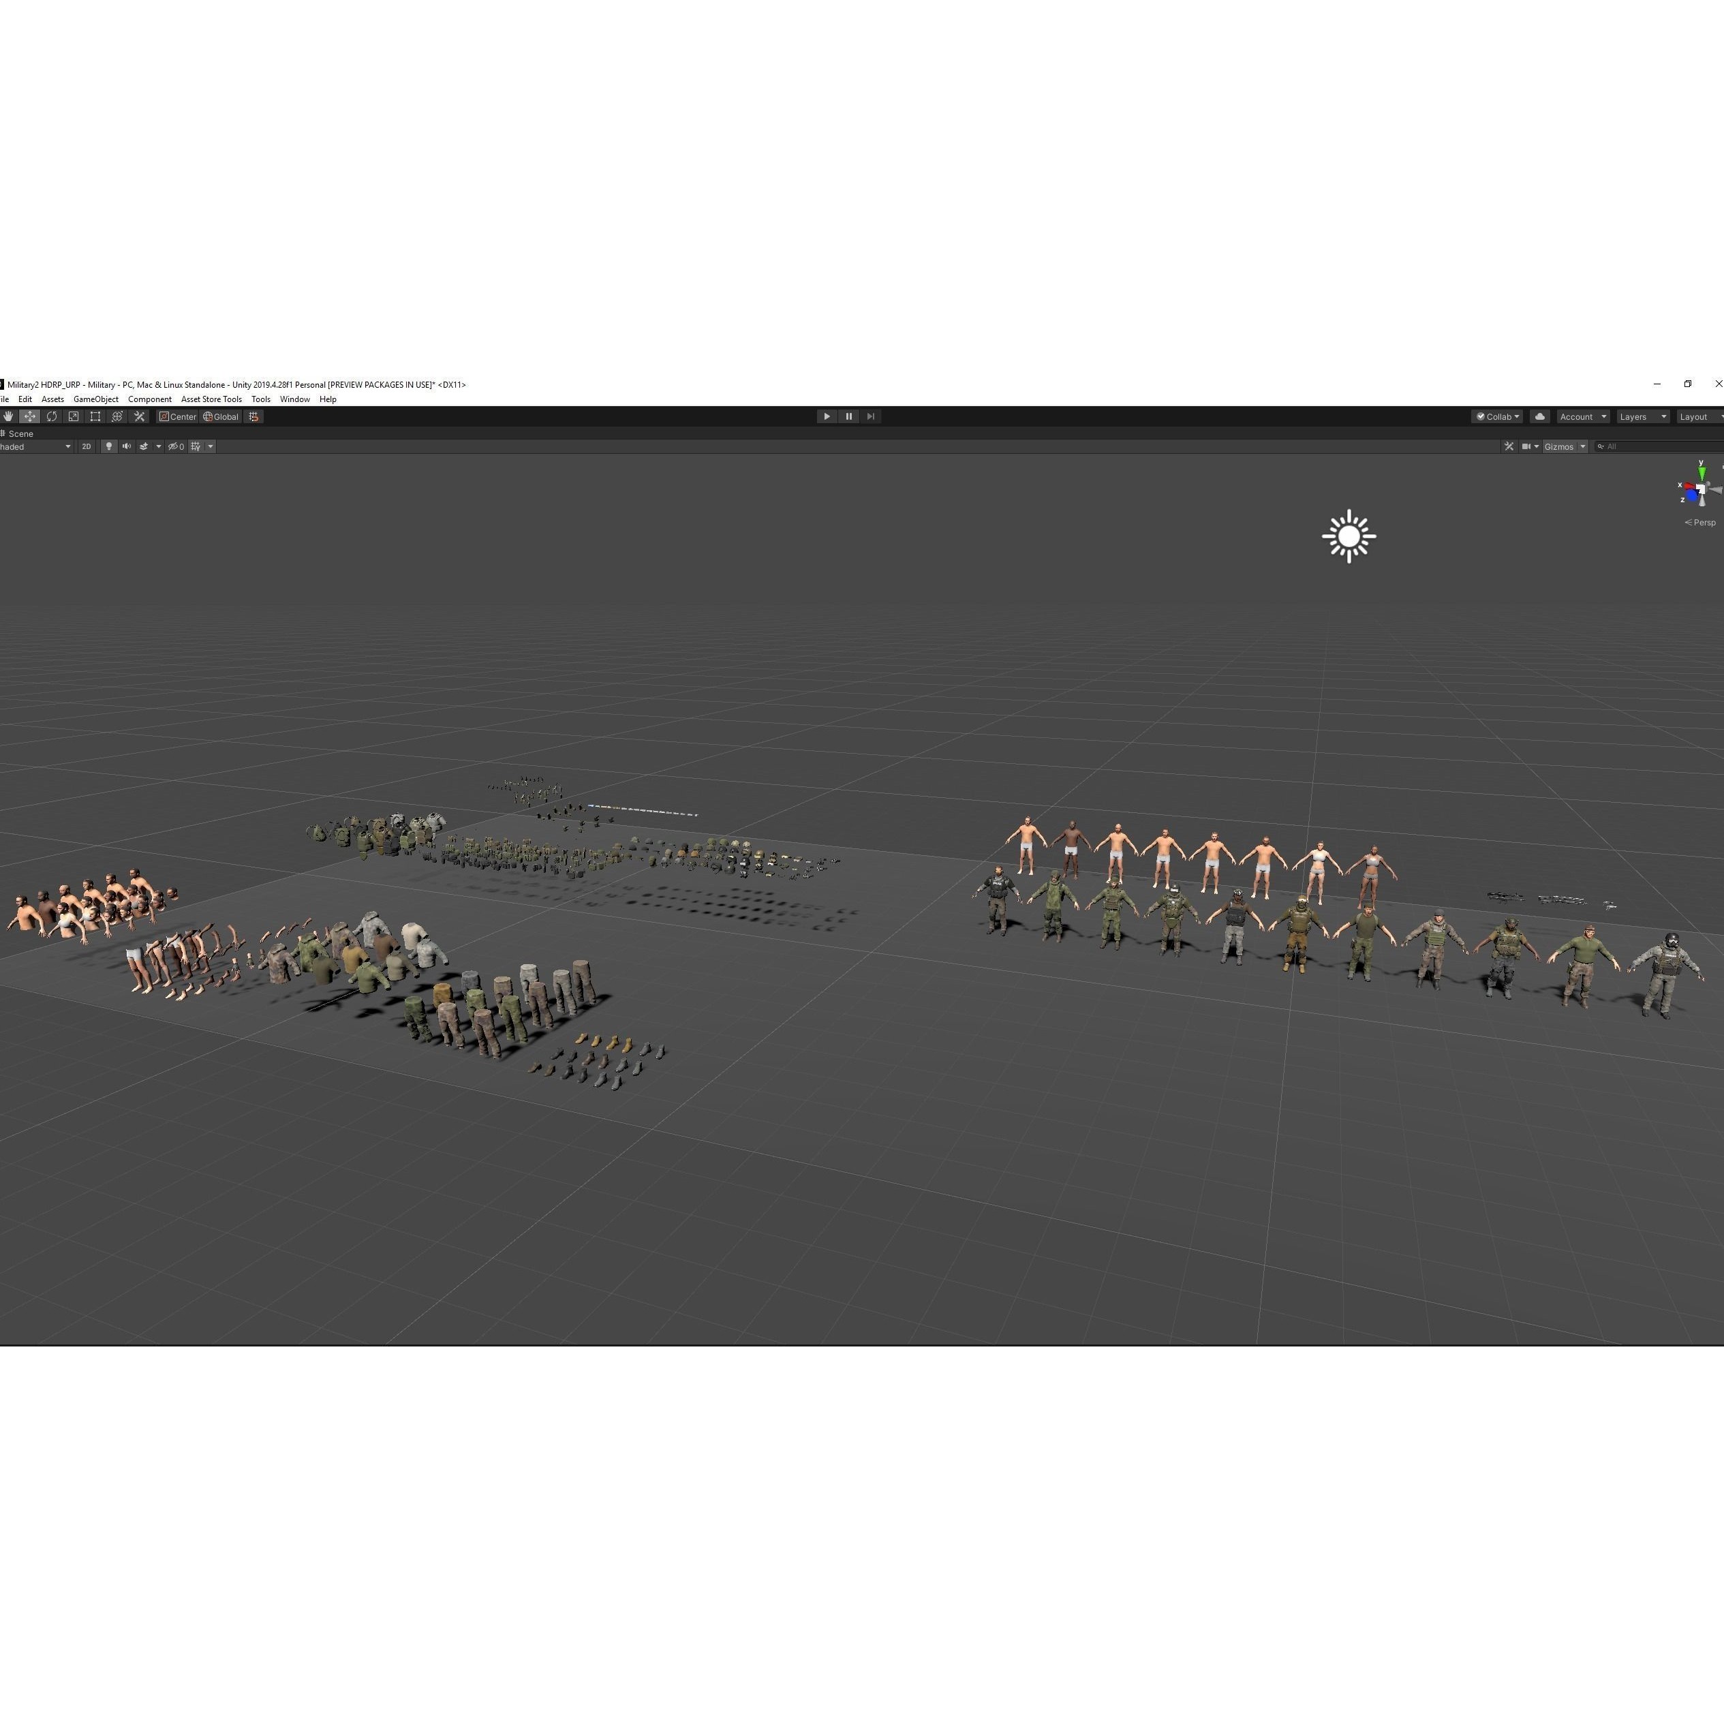This screenshot has height=1724, width=1724.
Task: Toggle Scene view lighting
Action: [110, 447]
